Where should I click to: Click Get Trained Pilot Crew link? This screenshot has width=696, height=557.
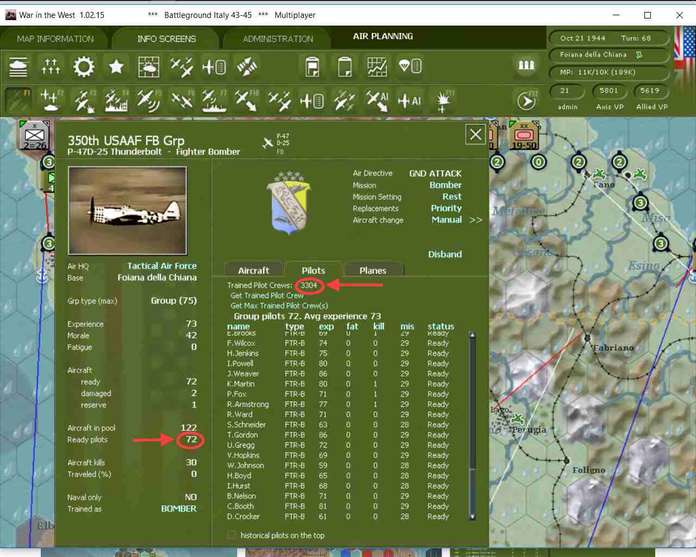[267, 295]
